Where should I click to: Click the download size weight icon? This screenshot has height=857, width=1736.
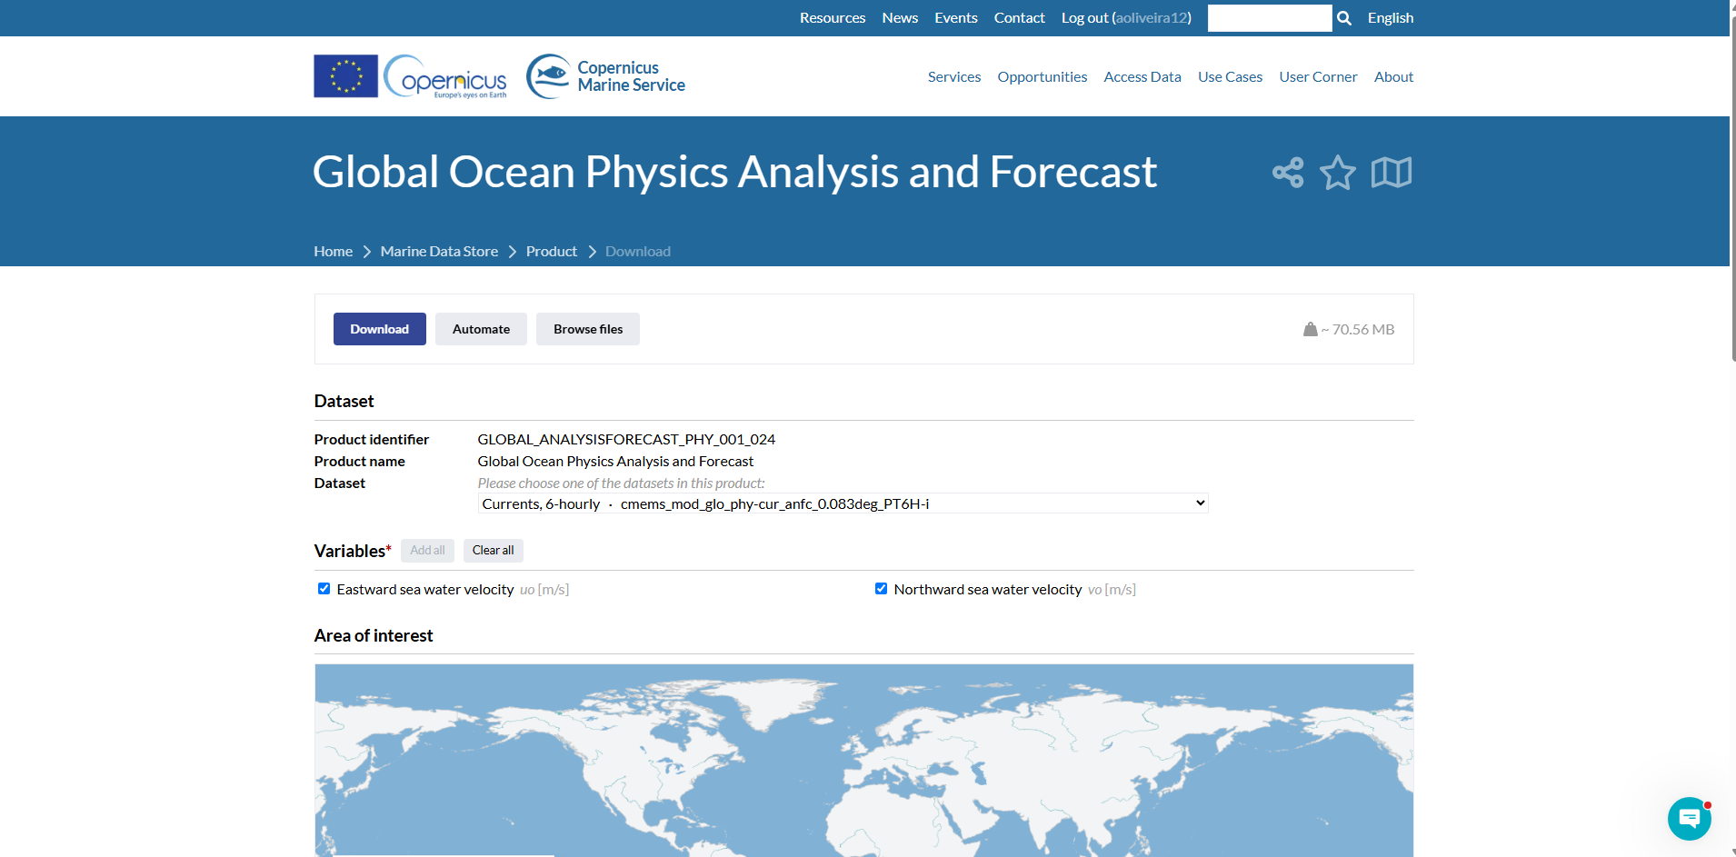coord(1310,329)
